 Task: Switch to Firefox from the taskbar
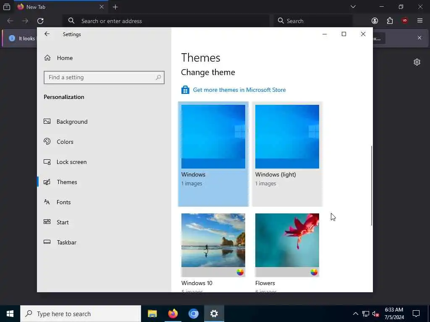[173, 314]
